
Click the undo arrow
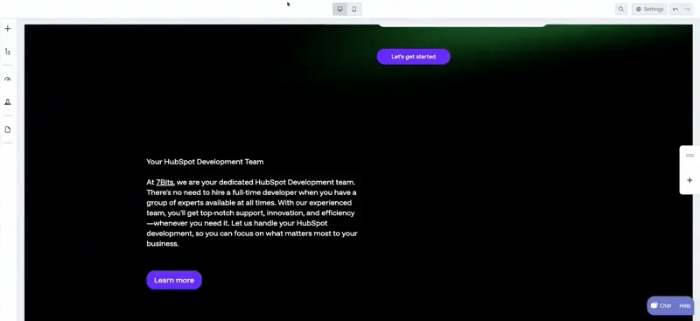point(675,9)
